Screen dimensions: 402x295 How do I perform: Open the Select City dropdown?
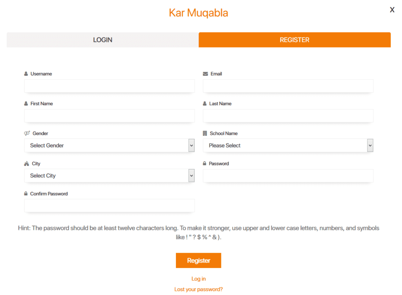pyautogui.click(x=110, y=175)
